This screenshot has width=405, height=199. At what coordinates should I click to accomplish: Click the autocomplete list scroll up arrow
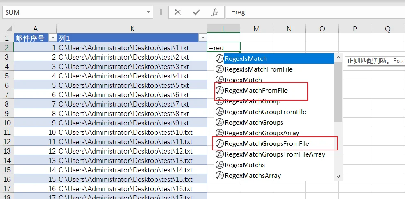(338, 58)
